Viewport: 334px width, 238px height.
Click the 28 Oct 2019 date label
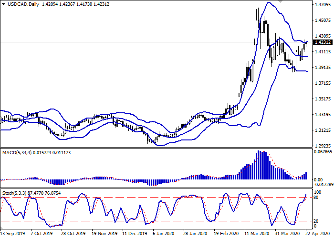pos(73,234)
